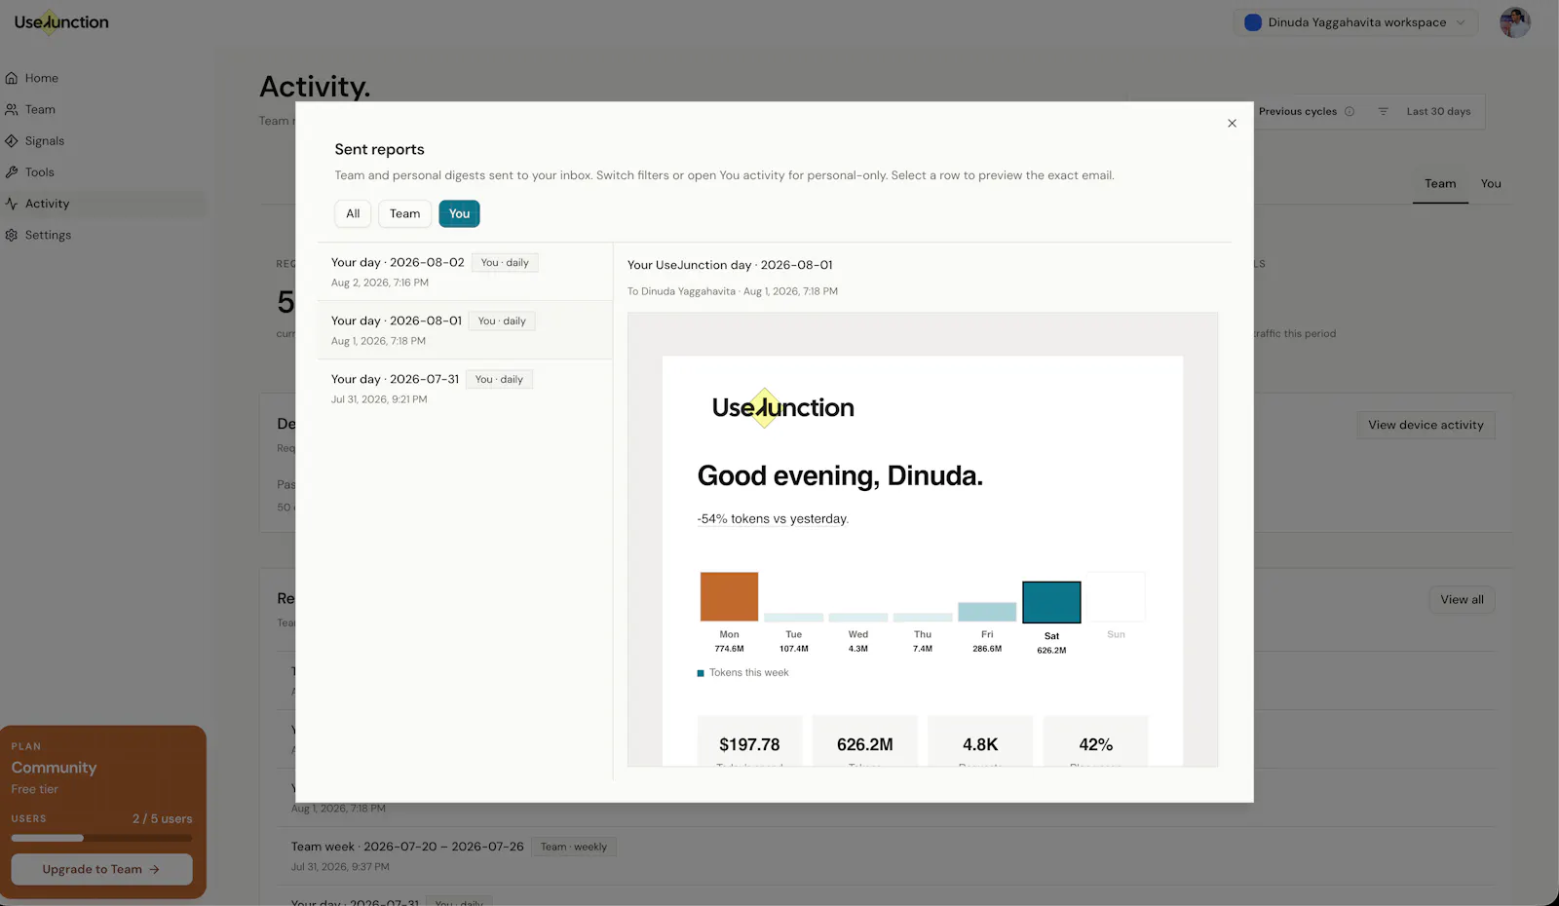Click the Tokens this week legend marker
The width and height of the screenshot is (1559, 906).
click(x=701, y=673)
